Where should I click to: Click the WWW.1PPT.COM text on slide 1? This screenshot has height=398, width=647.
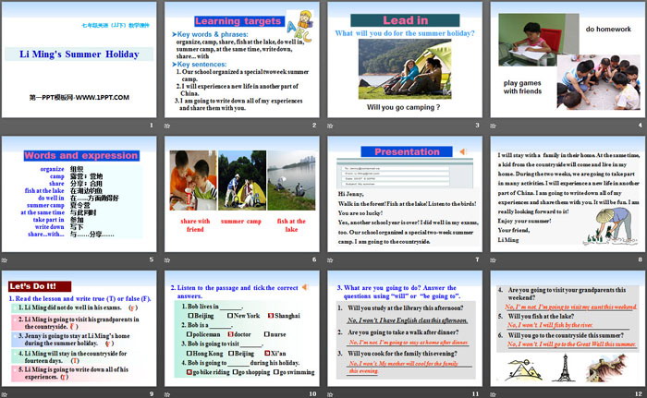coord(102,97)
